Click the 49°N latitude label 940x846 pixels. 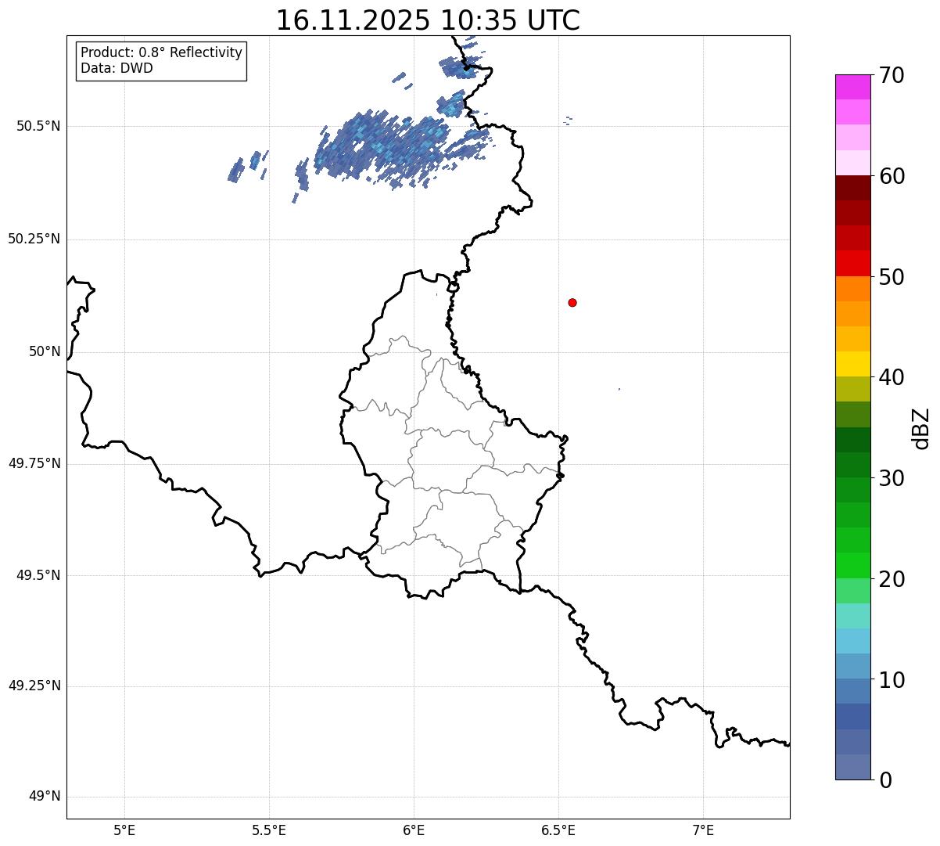coord(45,797)
